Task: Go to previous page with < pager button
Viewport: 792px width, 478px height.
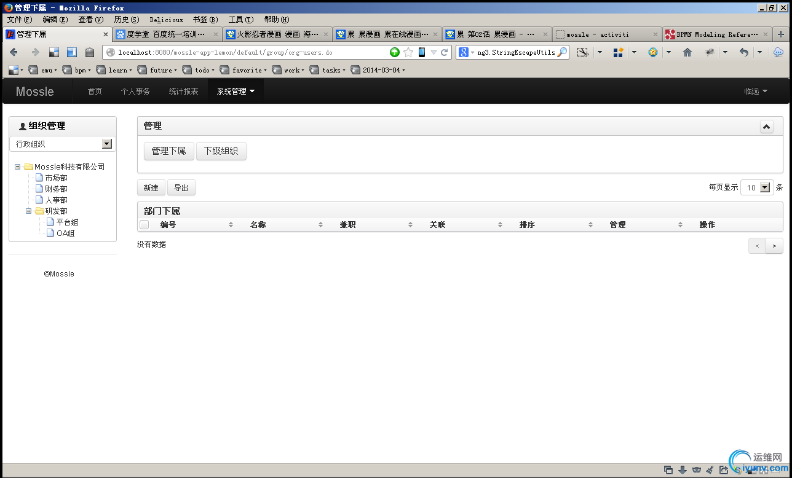Action: (x=758, y=246)
